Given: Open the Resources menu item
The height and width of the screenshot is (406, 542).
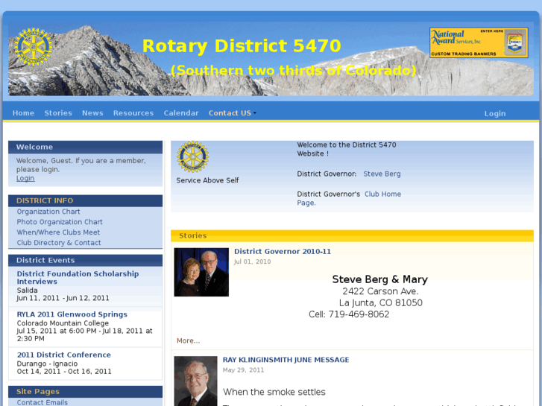Looking at the screenshot, I should [x=133, y=113].
